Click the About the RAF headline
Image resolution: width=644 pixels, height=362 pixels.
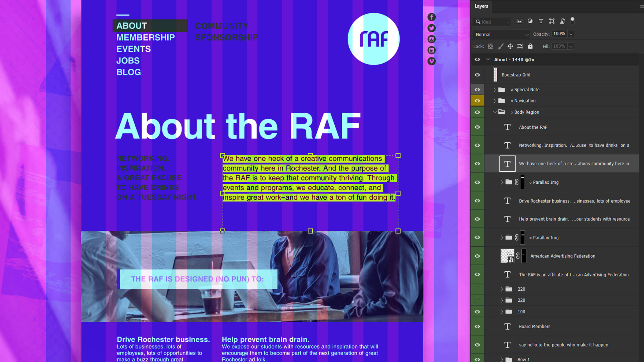coord(238,126)
